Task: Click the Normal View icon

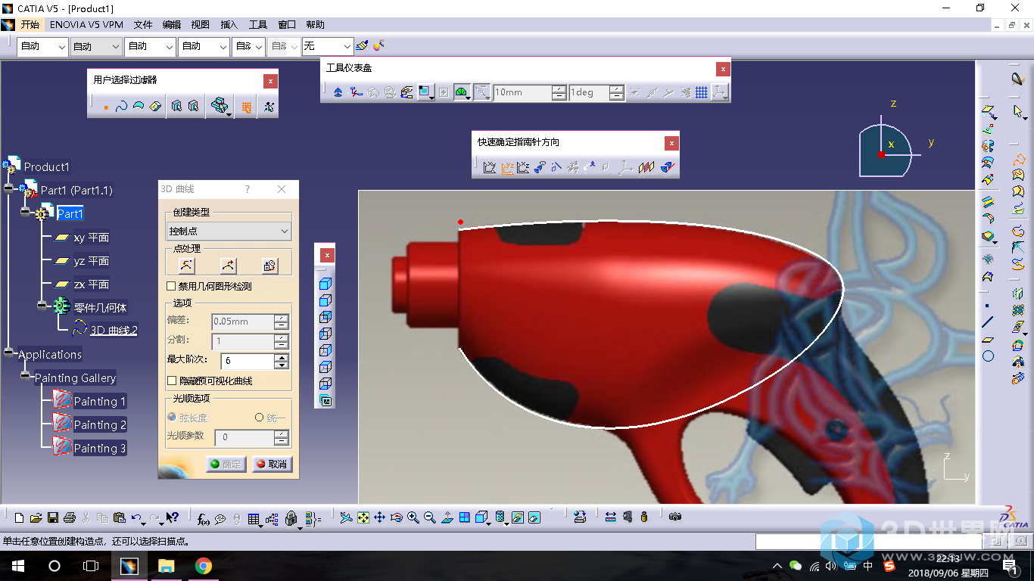Action: [447, 517]
